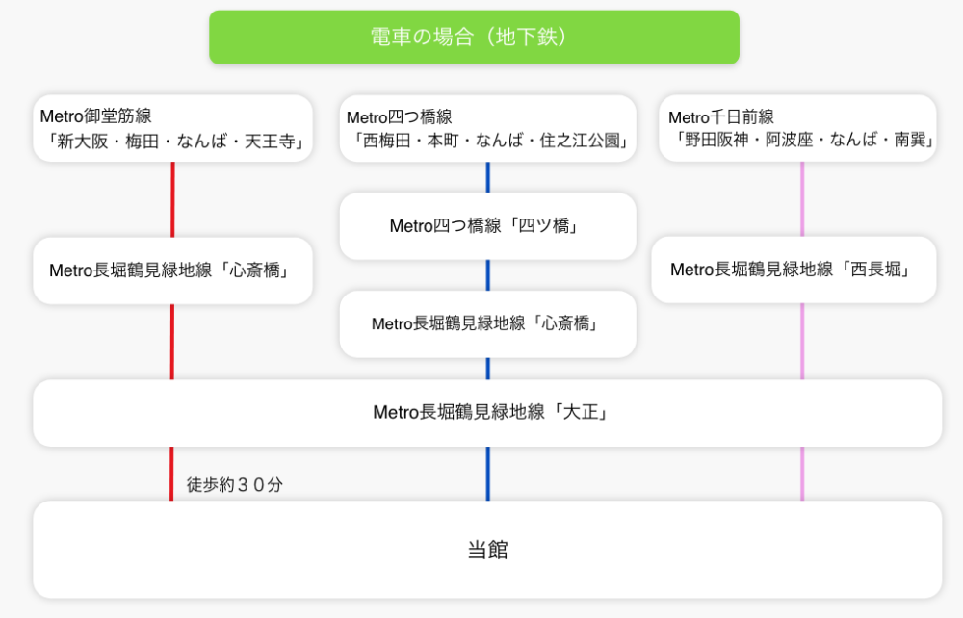Click blue line between 大正 and 当館
The image size is (963, 618).
click(x=487, y=474)
